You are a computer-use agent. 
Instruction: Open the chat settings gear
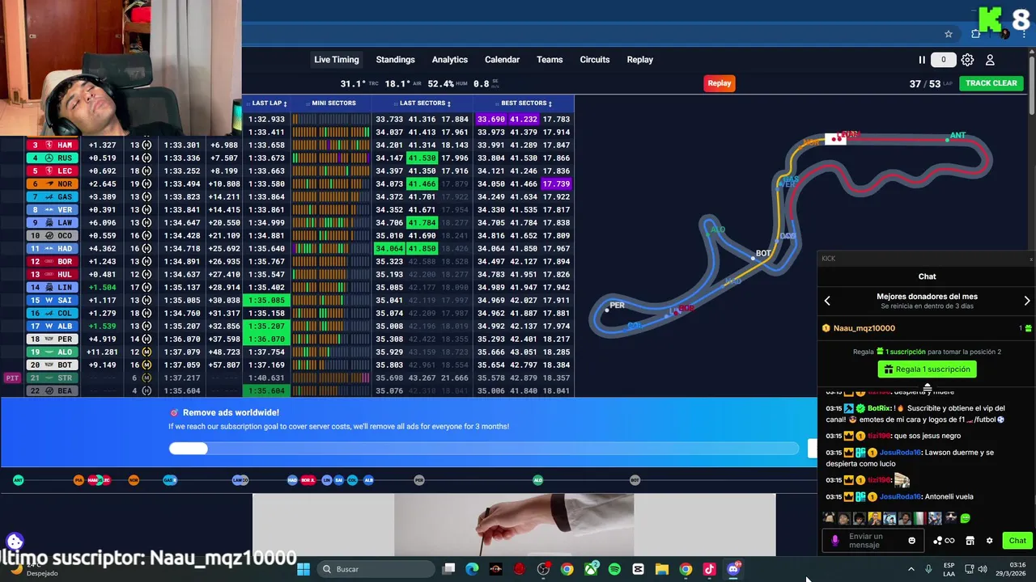989,541
